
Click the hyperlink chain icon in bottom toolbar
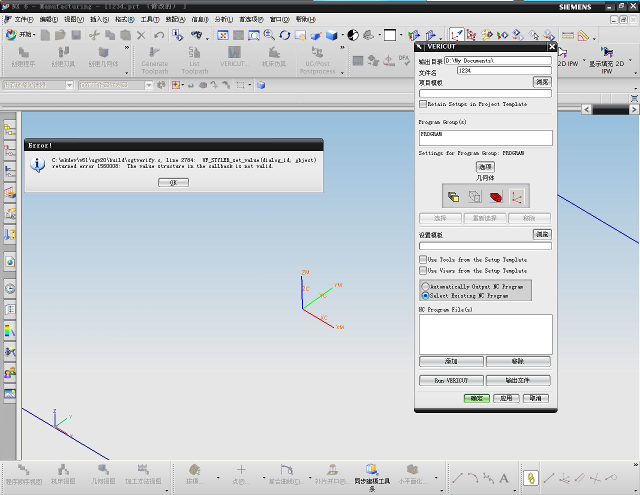coord(530,478)
